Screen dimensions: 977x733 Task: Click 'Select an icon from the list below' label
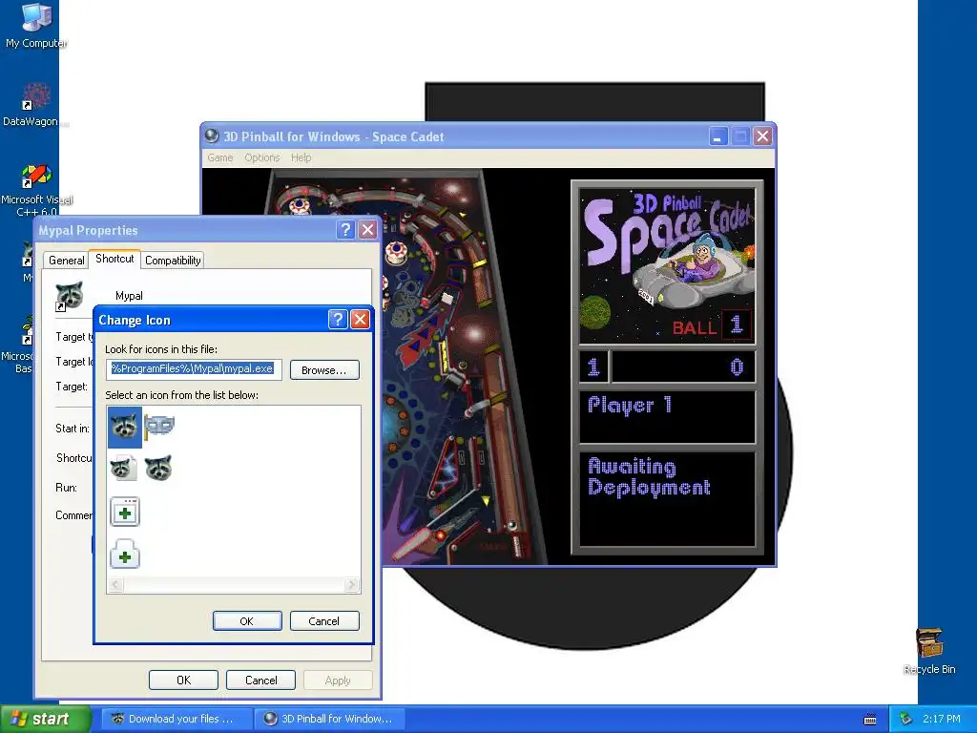pyautogui.click(x=182, y=395)
